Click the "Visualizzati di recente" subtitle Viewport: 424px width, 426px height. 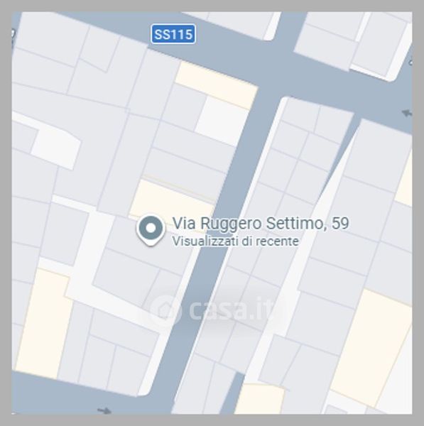[x=236, y=241]
